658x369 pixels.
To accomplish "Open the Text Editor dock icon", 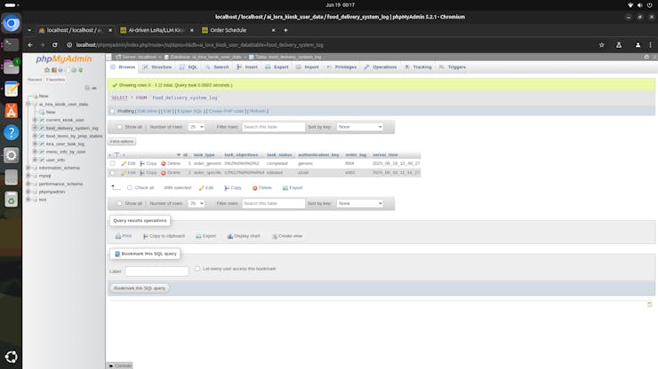I will (12, 89).
